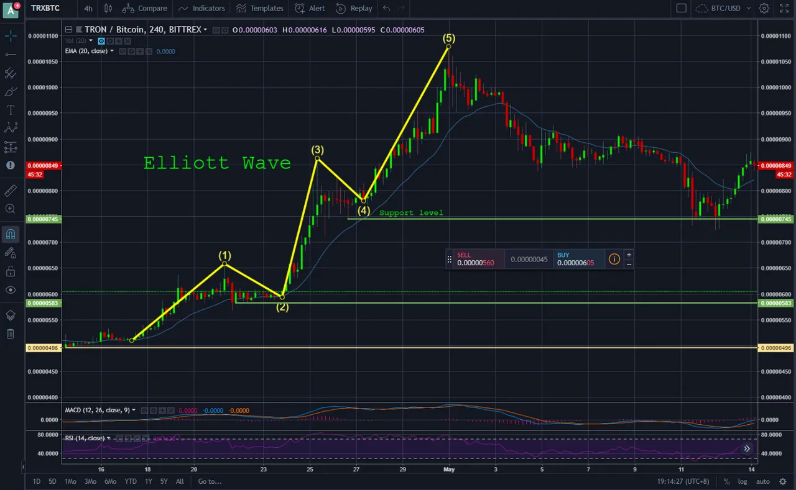Expand the 4h timeframe interval dropdown

(88, 8)
